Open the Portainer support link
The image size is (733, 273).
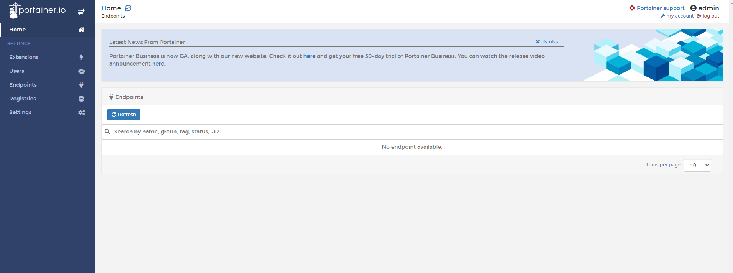tap(661, 8)
